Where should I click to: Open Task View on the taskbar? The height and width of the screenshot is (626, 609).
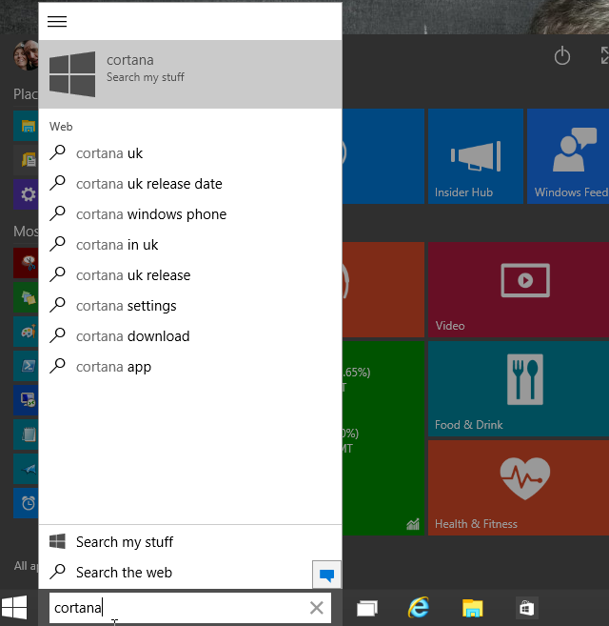coord(367,609)
